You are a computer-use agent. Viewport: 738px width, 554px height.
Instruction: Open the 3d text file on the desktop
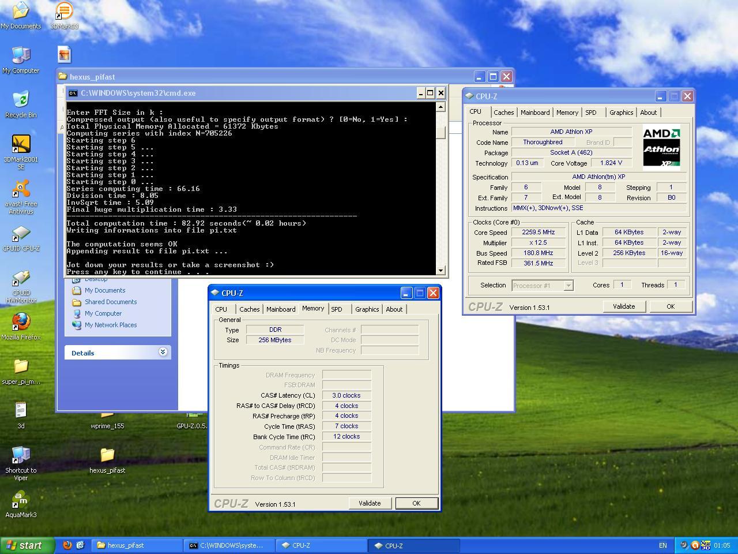click(21, 415)
